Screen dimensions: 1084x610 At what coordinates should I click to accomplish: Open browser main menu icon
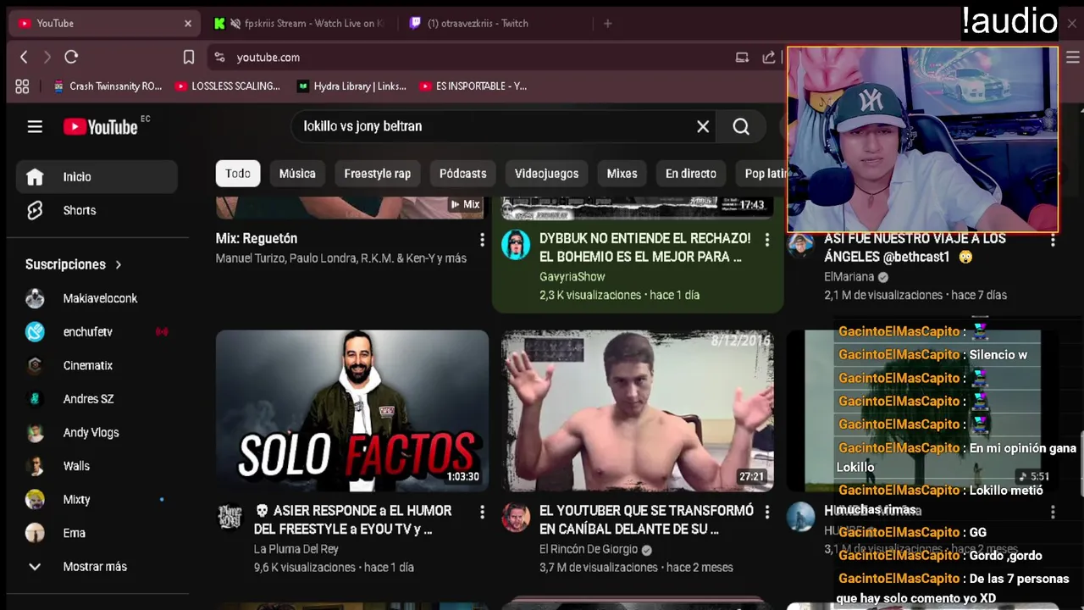(1073, 57)
